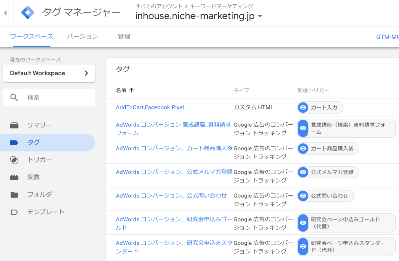The height and width of the screenshot is (261, 399).
Task: Open AdWords コンバージョン、公式メルマガ登録 tag
Action: pos(174,172)
